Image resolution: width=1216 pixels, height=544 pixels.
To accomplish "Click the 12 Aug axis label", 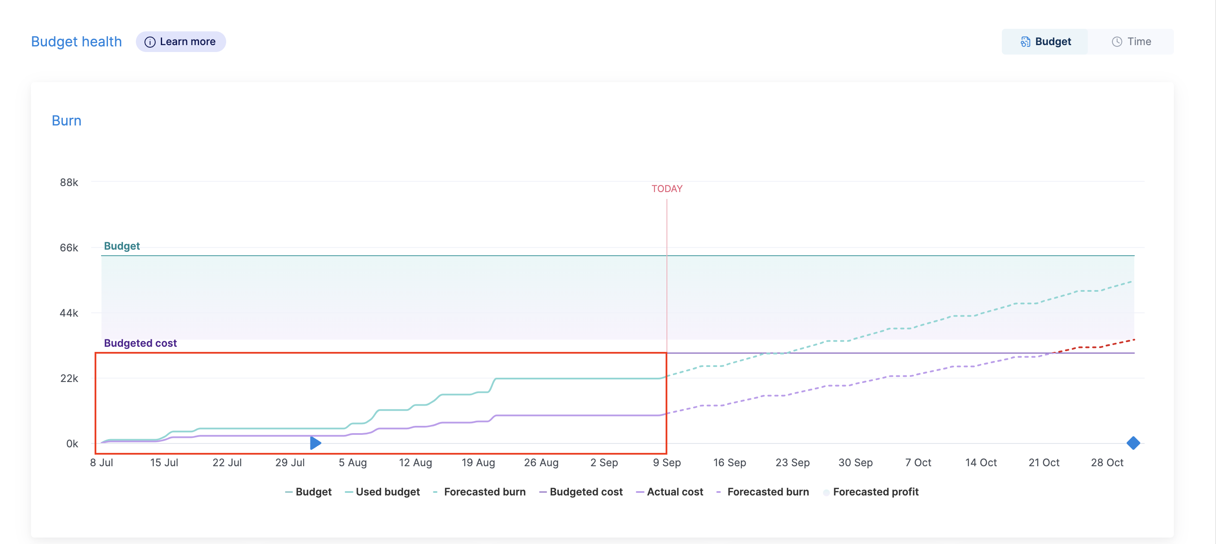I will point(415,462).
